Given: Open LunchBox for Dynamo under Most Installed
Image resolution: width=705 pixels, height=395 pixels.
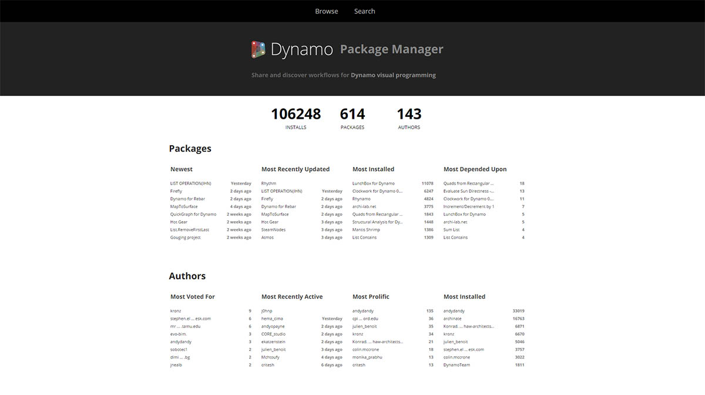Looking at the screenshot, I should pos(374,183).
